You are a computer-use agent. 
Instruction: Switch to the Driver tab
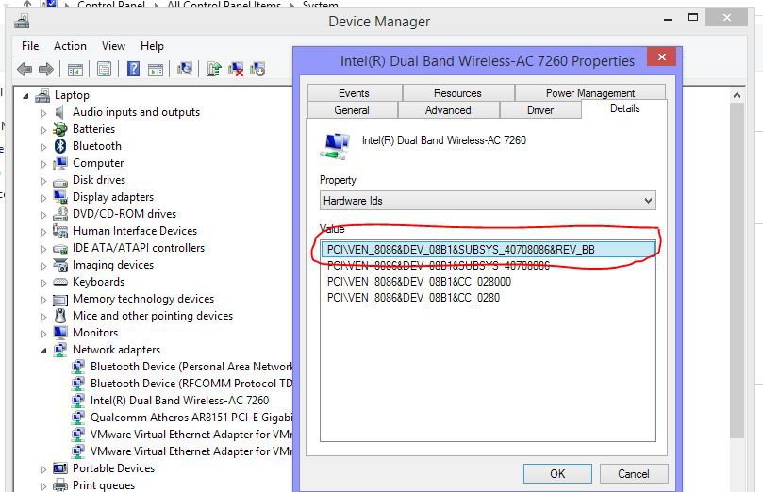coord(540,110)
